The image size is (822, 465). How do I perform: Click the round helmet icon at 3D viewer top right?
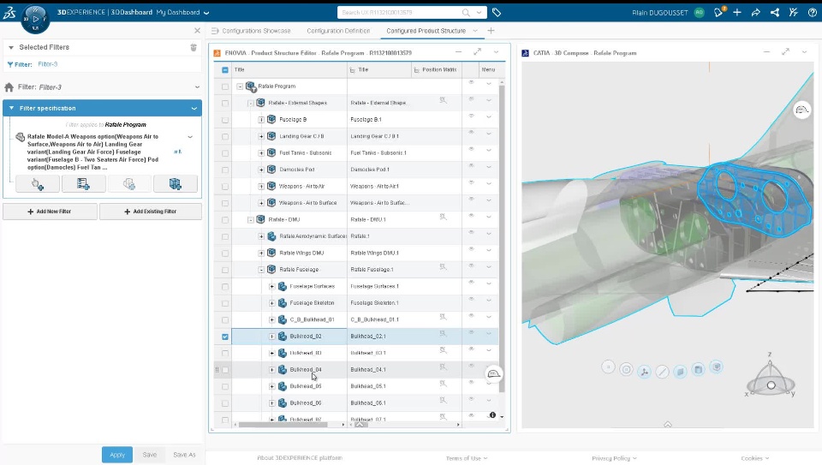coord(801,110)
